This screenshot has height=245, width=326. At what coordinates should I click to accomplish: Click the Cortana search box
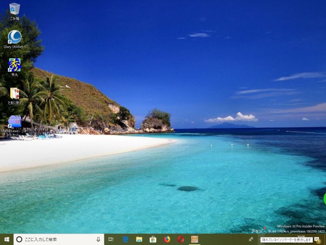pos(56,239)
